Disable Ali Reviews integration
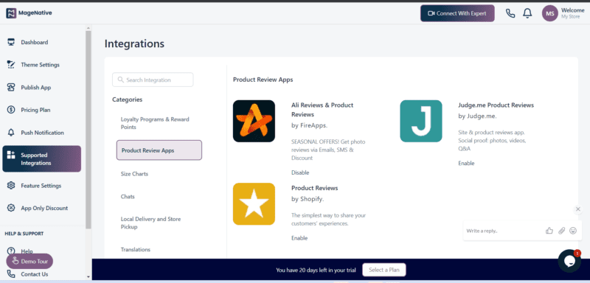This screenshot has height=283, width=590. pyautogui.click(x=300, y=172)
